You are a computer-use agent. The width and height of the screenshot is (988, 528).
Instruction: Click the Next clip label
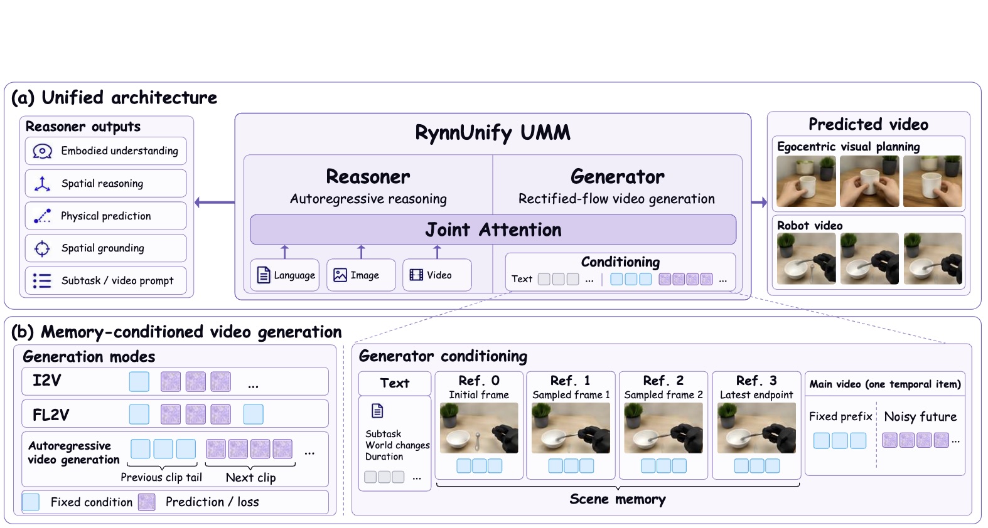[250, 477]
